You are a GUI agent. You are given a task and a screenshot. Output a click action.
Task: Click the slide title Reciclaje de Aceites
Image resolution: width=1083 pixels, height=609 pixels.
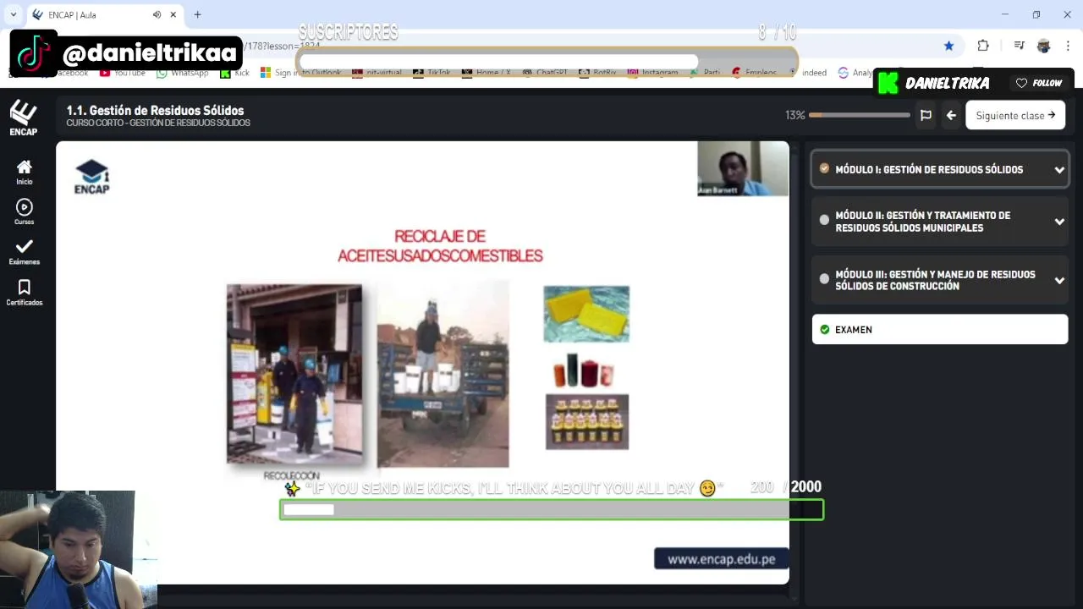(x=440, y=245)
